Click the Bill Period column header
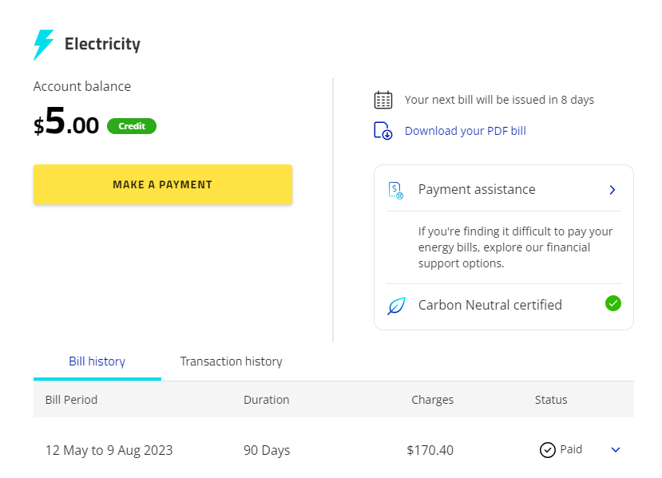 coord(71,400)
